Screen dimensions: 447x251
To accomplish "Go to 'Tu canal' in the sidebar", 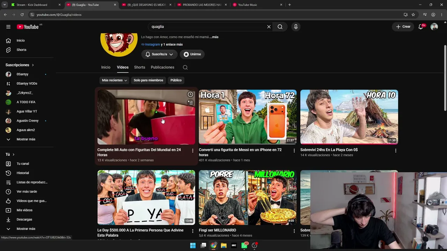I will pos(26,163).
